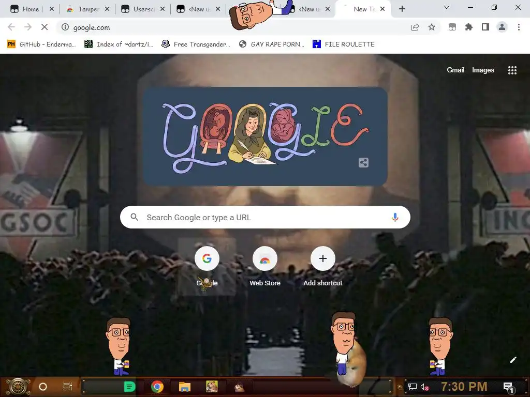Expand the tab search chevron
Viewport: 530px width, 397px height.
[447, 7]
